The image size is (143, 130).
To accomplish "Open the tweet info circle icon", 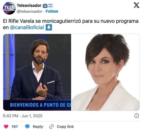I will (x=137, y=116).
